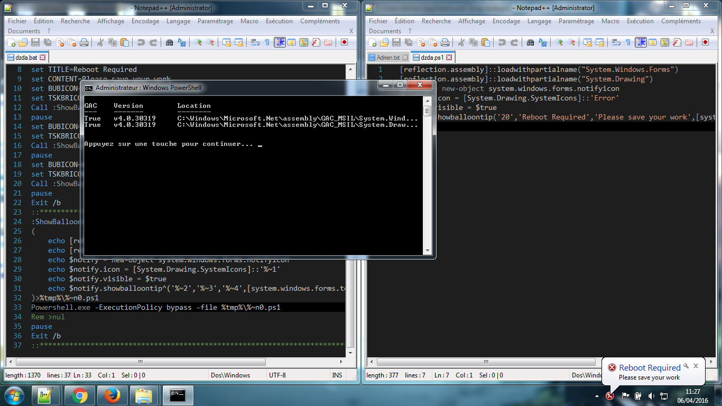Click Close file icon in right Notepad++ toolbar
Screen dimensions: 722x406
[421, 42]
